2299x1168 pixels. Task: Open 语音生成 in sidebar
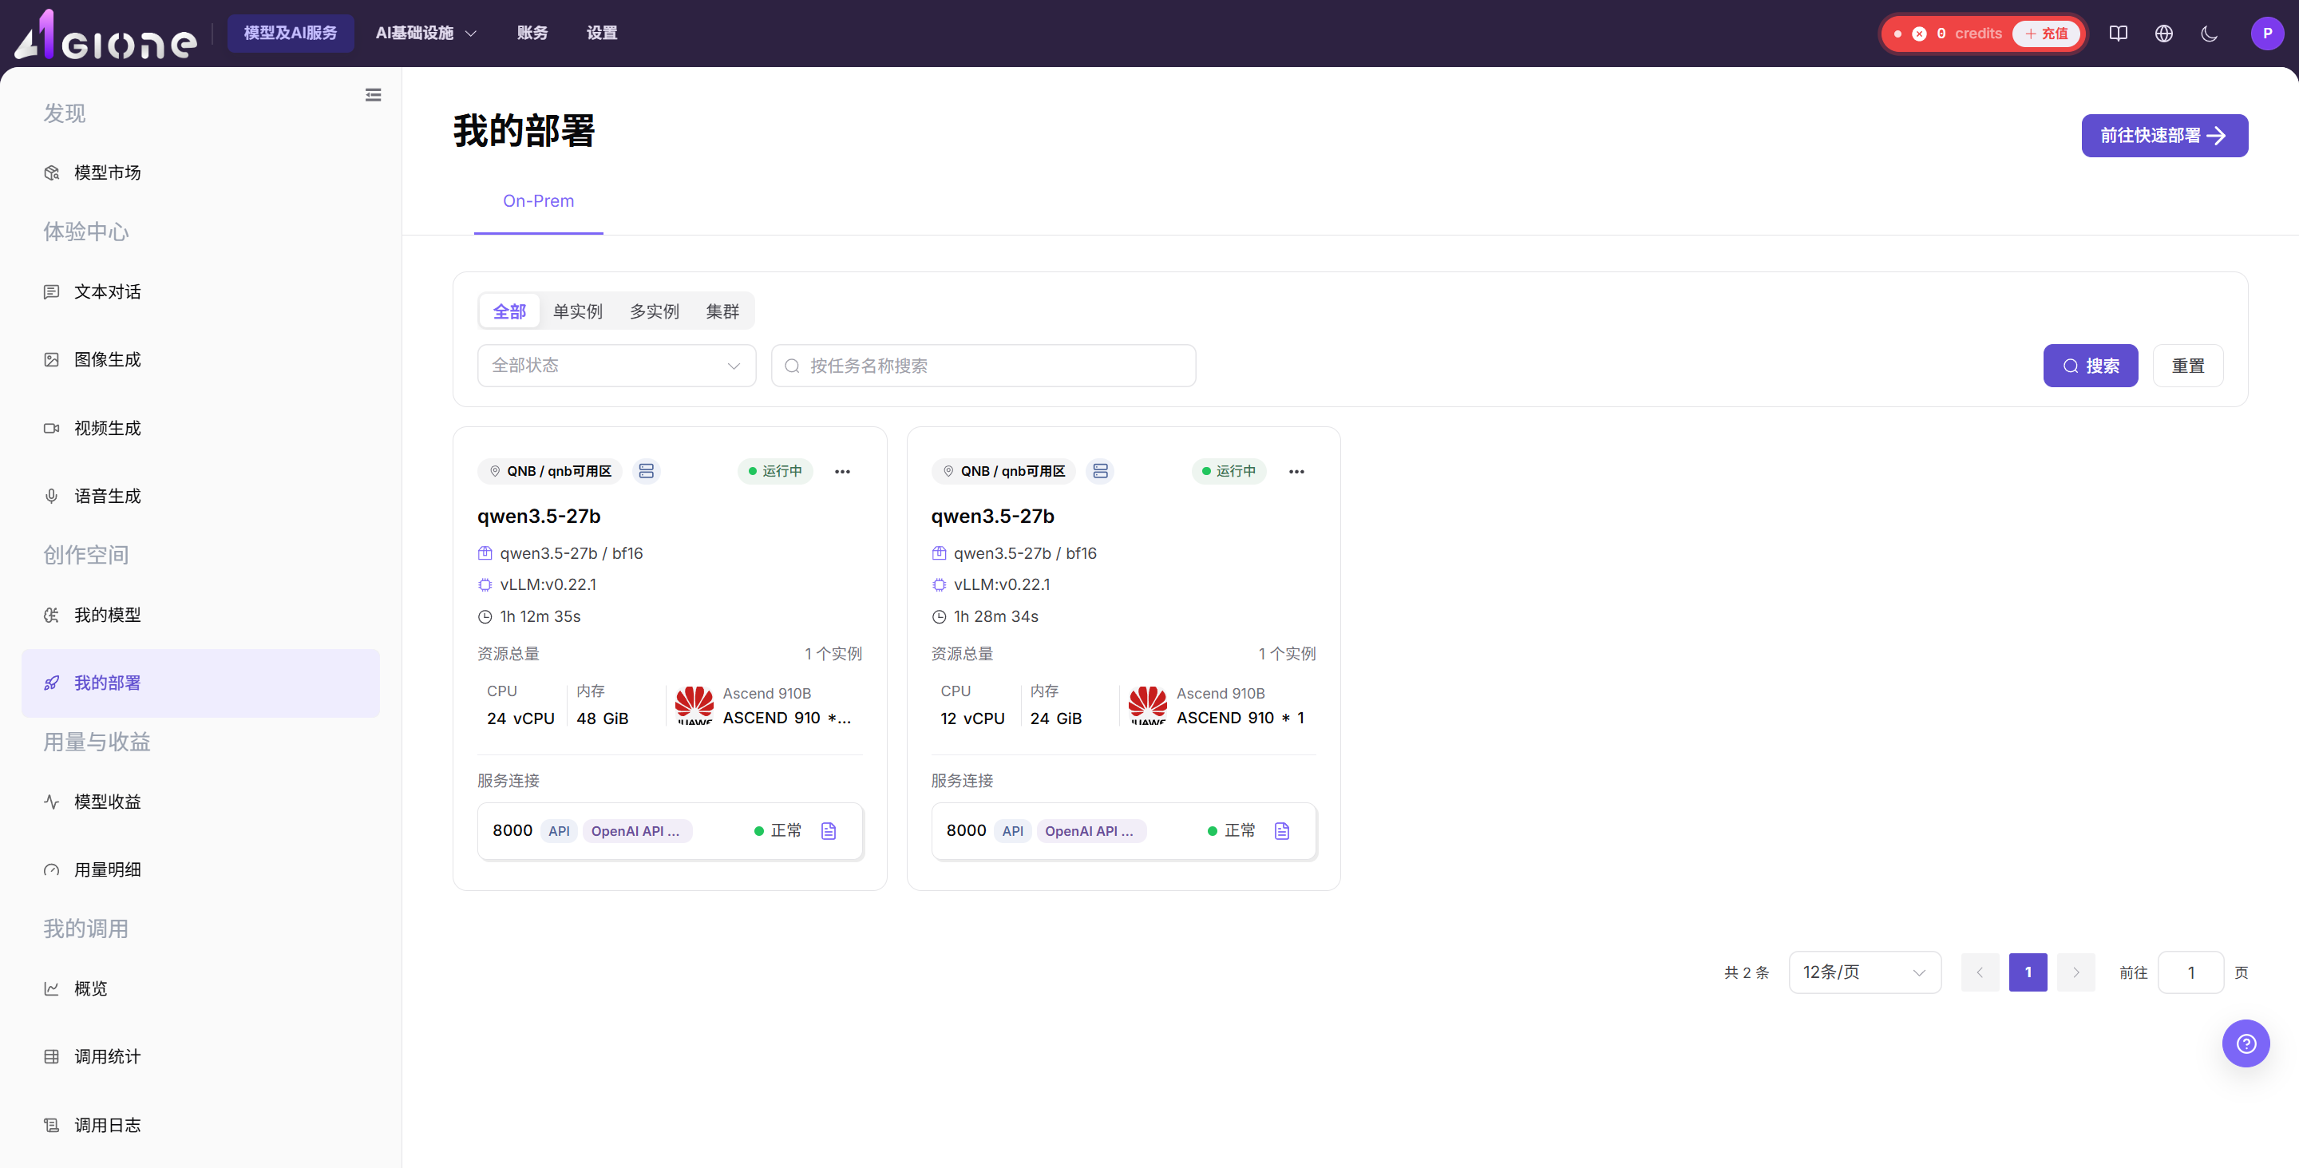tap(201, 496)
